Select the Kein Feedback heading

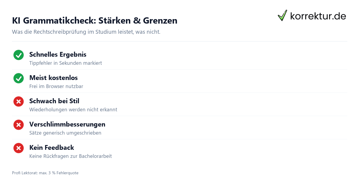(x=51, y=148)
